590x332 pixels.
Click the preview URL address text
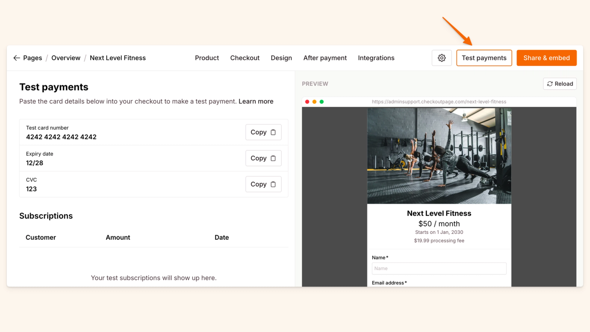tap(439, 102)
